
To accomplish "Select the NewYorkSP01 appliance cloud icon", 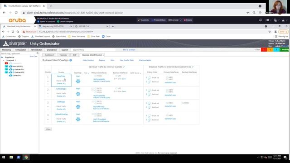I will (x=10, y=67).
